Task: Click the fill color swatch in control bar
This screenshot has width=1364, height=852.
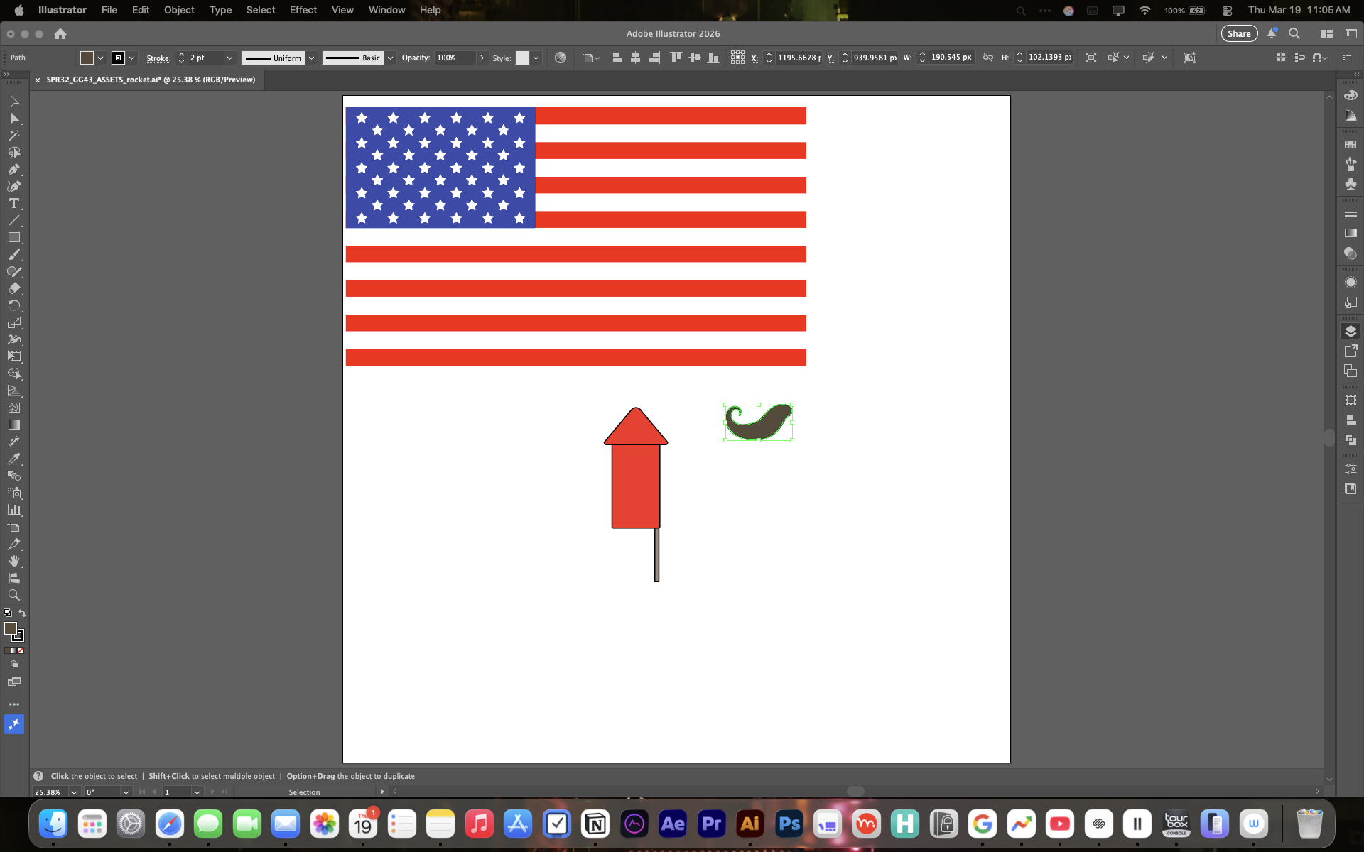Action: [87, 58]
